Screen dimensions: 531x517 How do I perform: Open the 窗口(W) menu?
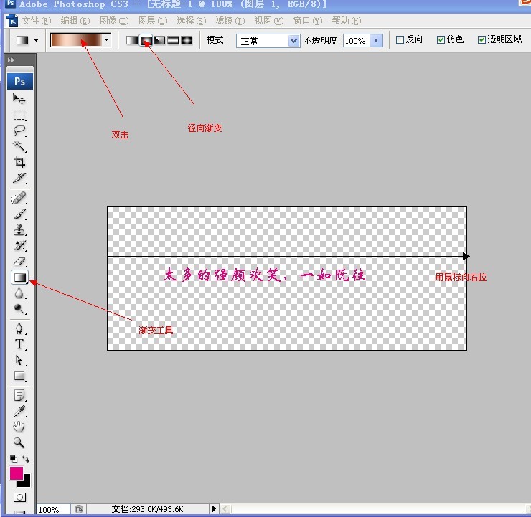pos(308,21)
